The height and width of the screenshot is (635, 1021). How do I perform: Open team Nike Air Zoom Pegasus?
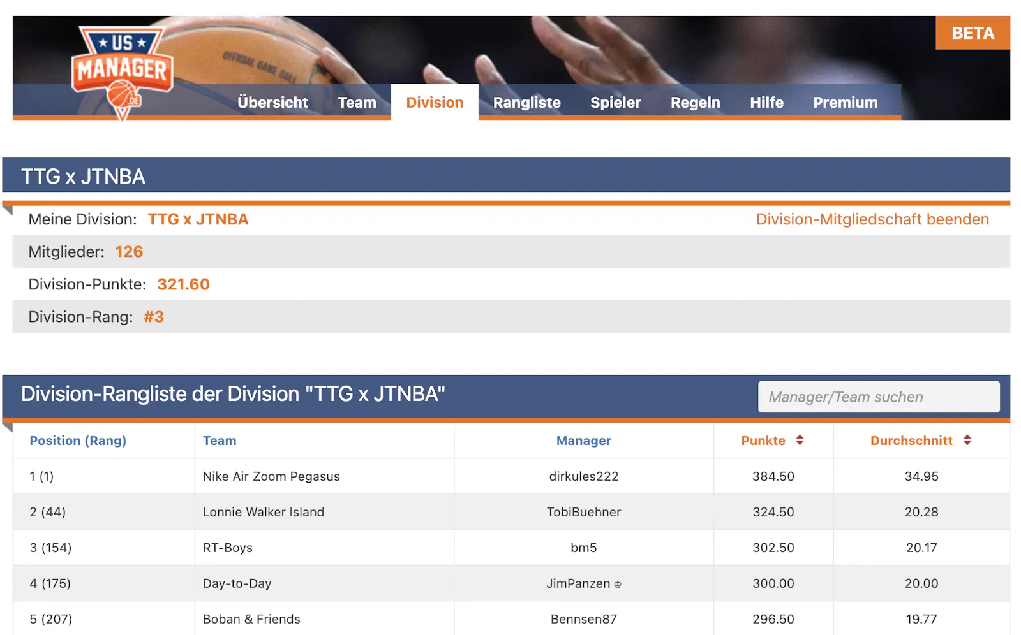[271, 476]
